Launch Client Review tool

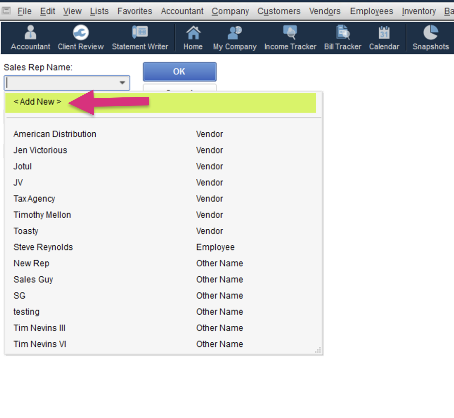coord(80,37)
